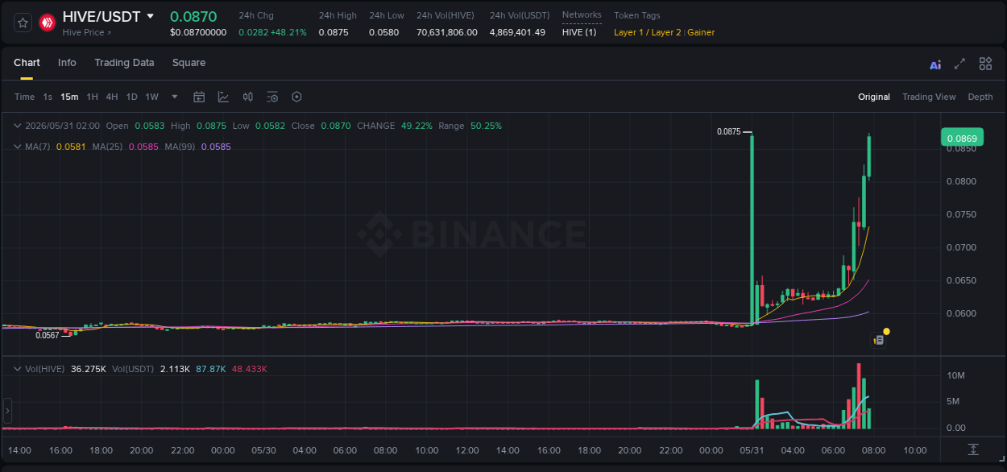Click the 10M volume axis label
The height and width of the screenshot is (472, 1007).
point(956,375)
